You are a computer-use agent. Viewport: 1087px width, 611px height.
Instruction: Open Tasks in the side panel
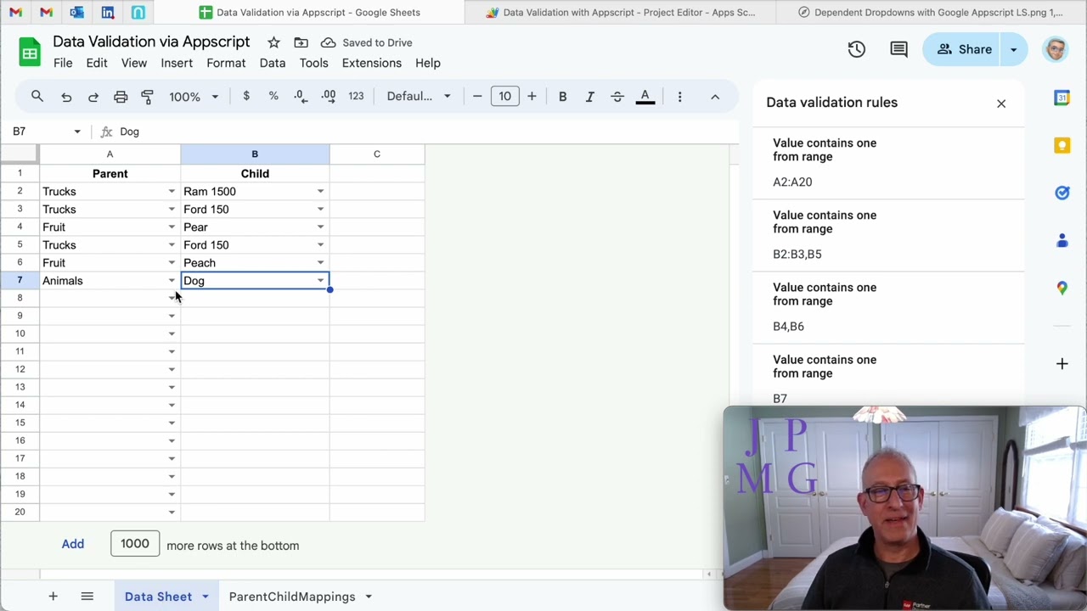point(1062,193)
